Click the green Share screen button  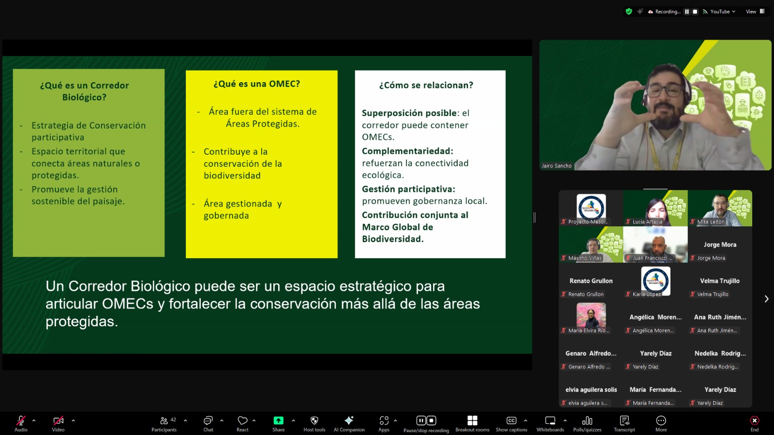click(x=279, y=420)
